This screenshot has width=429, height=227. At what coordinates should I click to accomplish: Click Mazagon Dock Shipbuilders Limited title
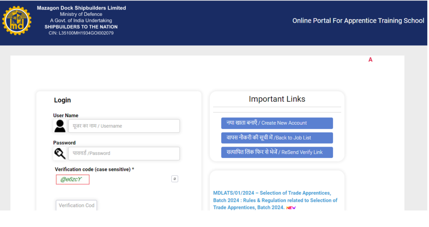81,8
